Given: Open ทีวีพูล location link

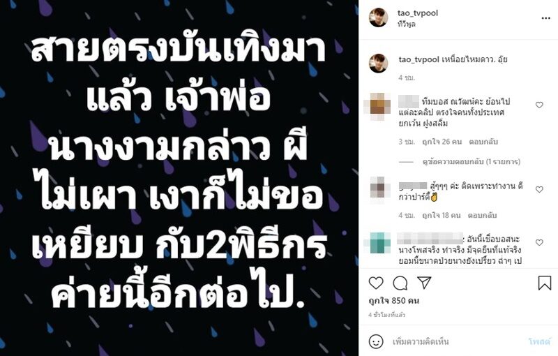Looking at the screenshot, I should point(407,24).
